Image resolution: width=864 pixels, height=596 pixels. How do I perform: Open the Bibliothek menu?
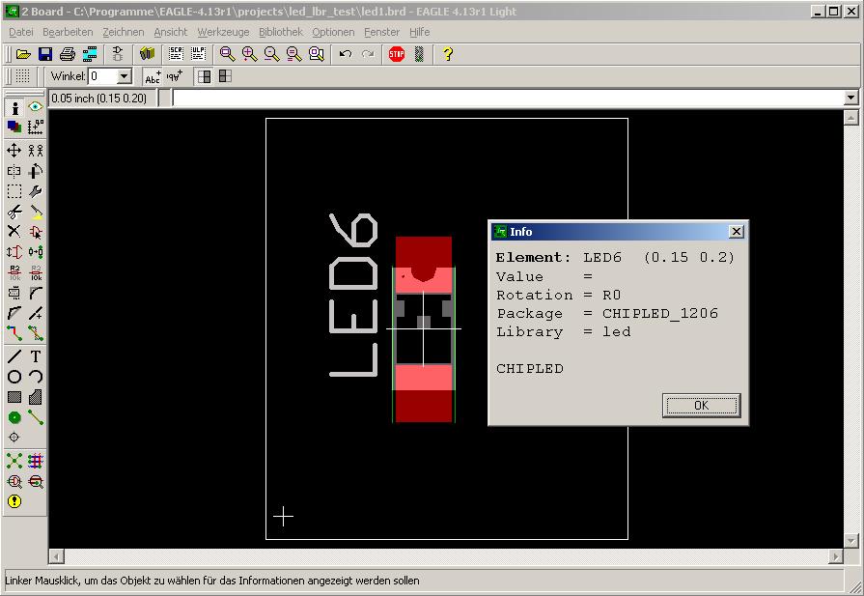pos(280,32)
